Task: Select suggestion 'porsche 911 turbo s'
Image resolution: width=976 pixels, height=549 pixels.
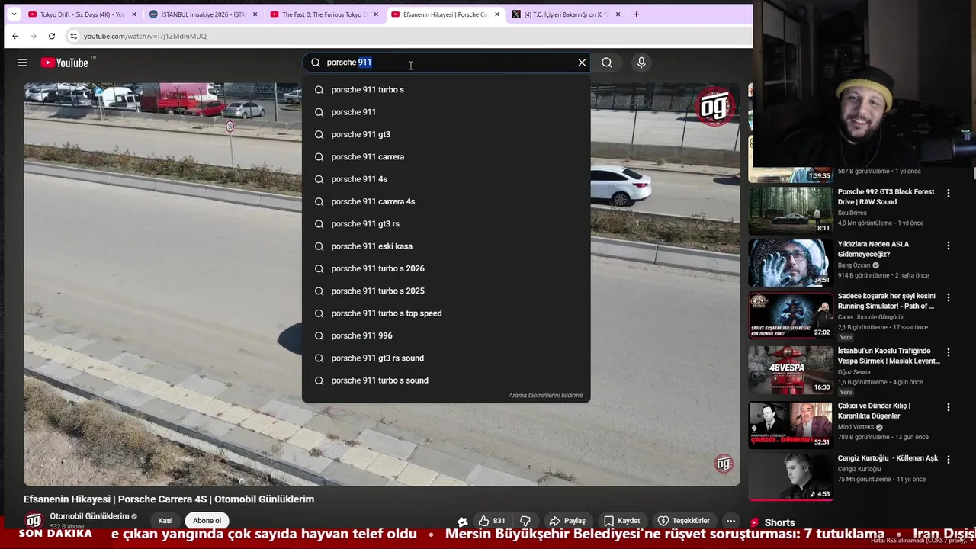Action: click(446, 90)
